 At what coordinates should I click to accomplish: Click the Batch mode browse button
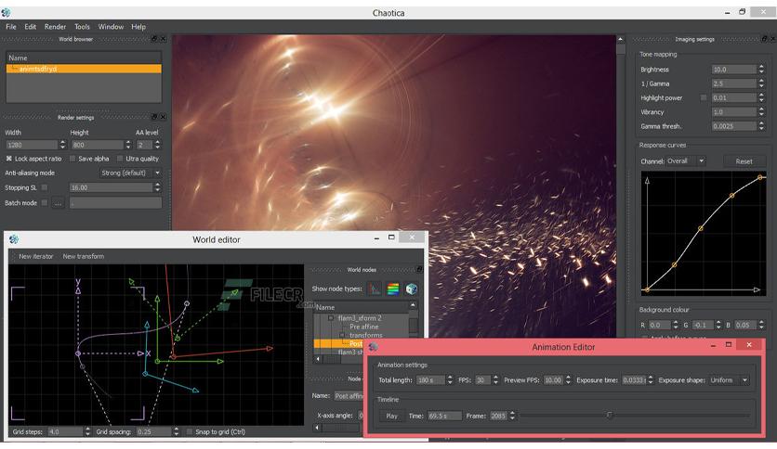click(x=58, y=203)
